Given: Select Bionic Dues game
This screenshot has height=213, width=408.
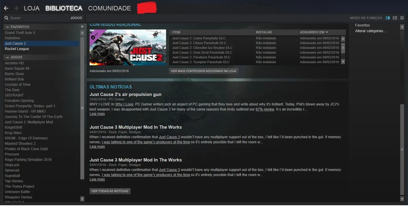Looking at the screenshot, I should 14,74.
